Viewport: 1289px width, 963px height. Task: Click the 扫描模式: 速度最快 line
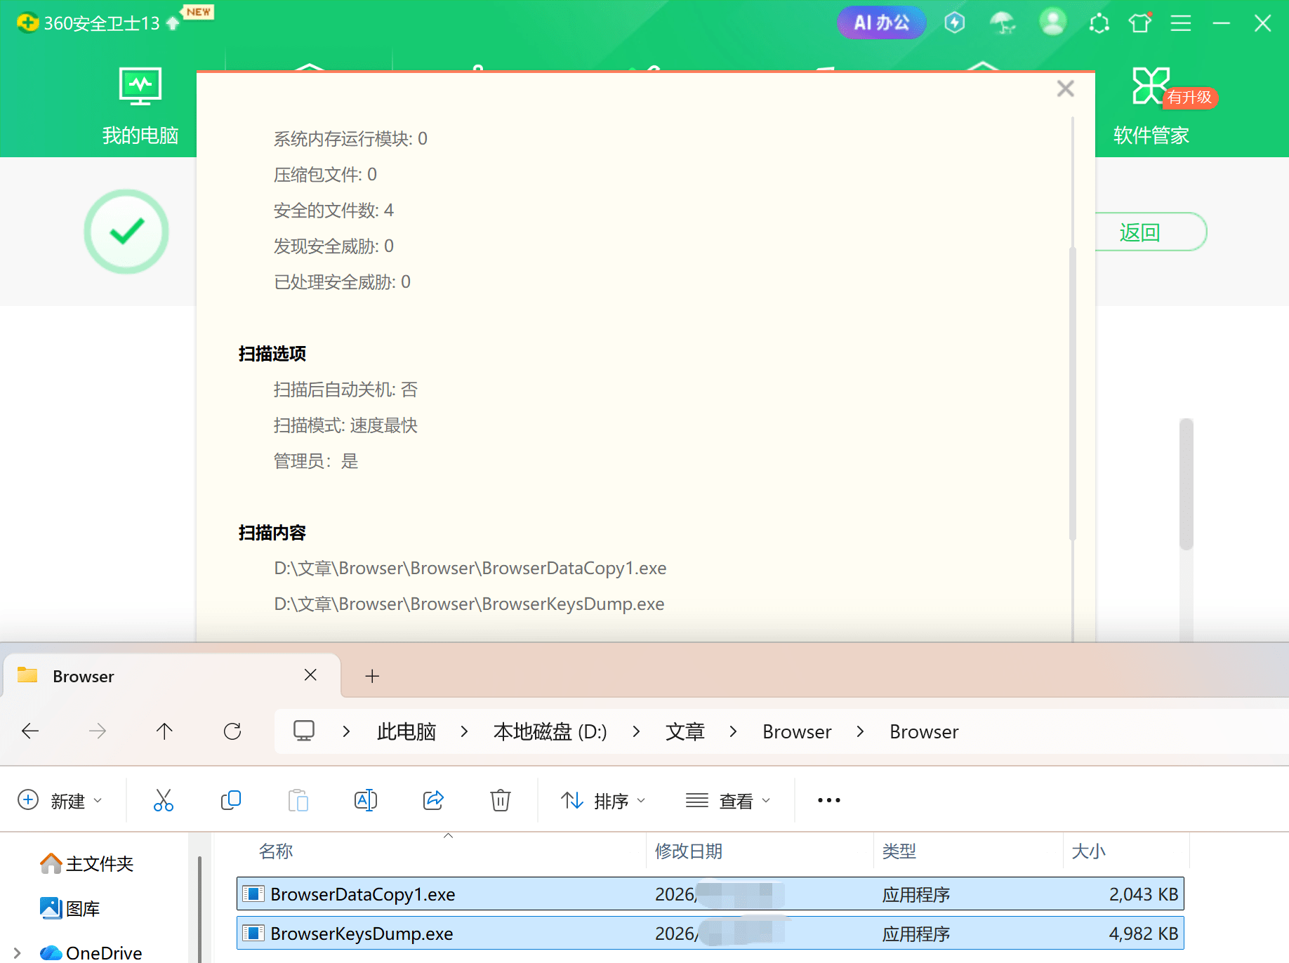pos(345,425)
